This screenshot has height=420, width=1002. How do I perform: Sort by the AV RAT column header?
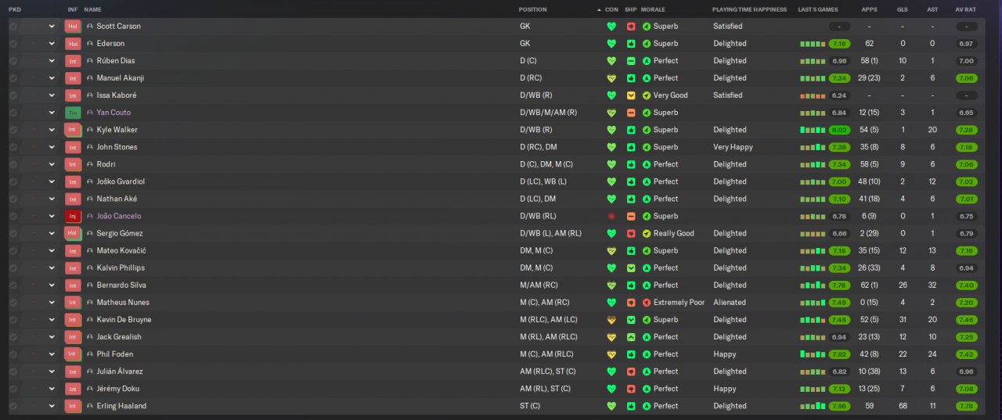click(x=965, y=9)
